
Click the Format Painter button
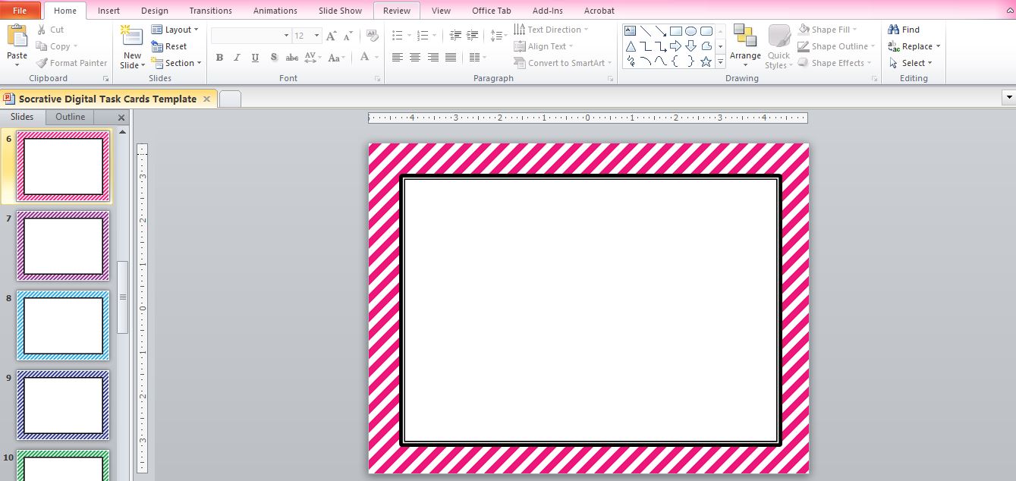72,63
